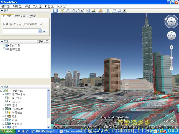Toggle the 邊界和地名 layer checkbox
This screenshot has height=134, width=179.
(x=6, y=94)
